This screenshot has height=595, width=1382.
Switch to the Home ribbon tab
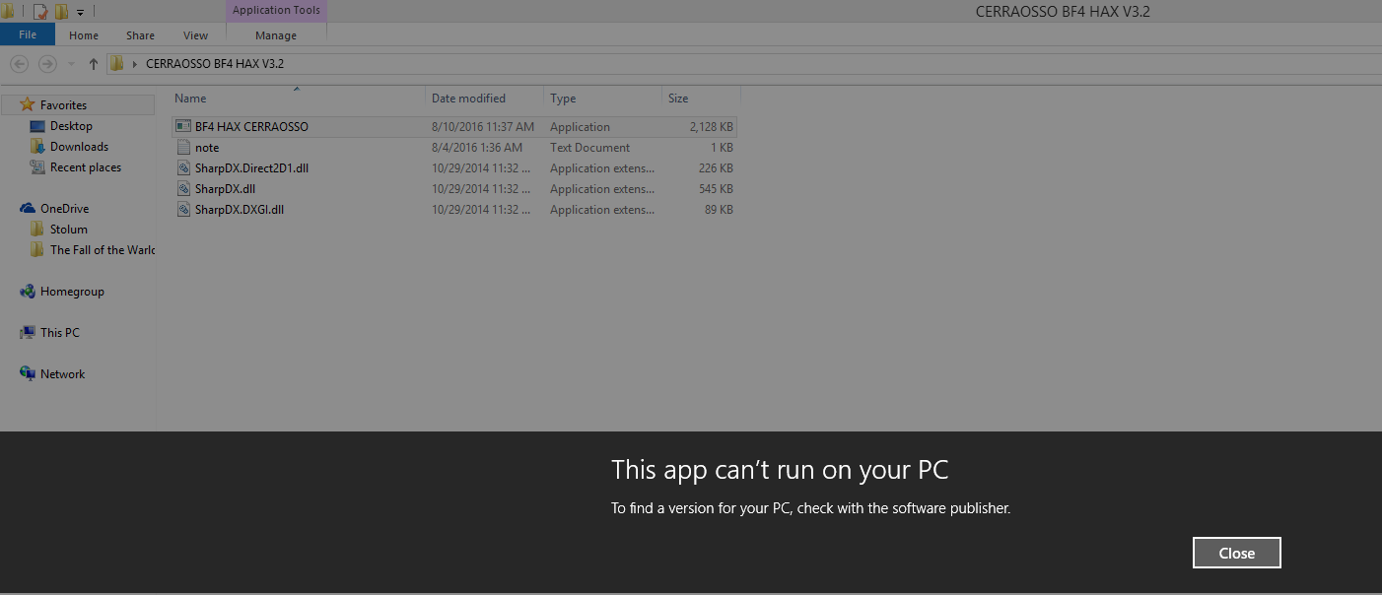point(84,35)
